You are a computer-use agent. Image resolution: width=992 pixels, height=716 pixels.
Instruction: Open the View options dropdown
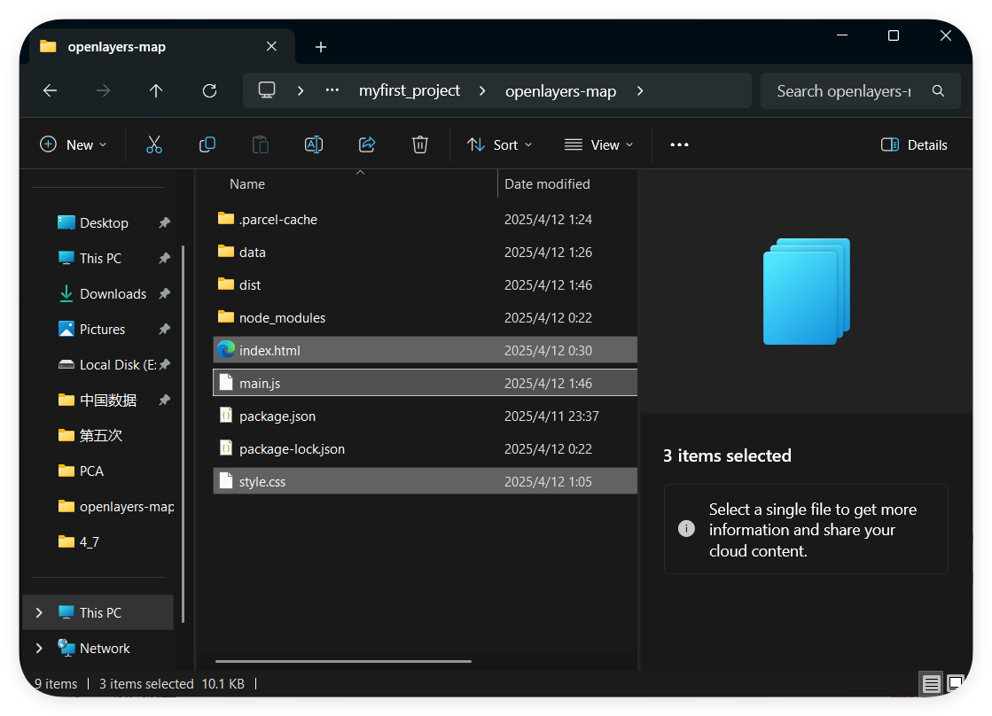point(598,144)
